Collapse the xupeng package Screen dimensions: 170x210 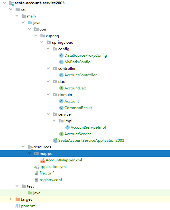pos(36,36)
